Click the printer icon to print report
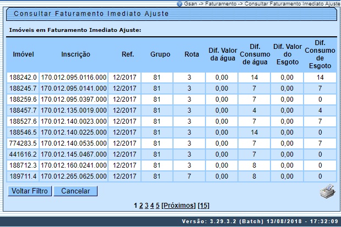This screenshot has height=227, width=341. point(327,192)
